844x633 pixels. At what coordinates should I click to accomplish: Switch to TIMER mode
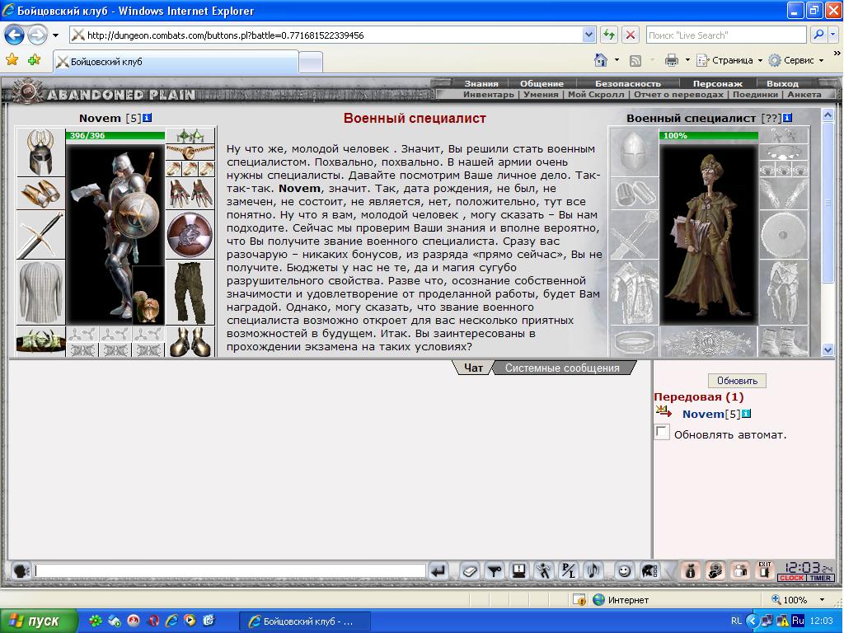point(820,578)
